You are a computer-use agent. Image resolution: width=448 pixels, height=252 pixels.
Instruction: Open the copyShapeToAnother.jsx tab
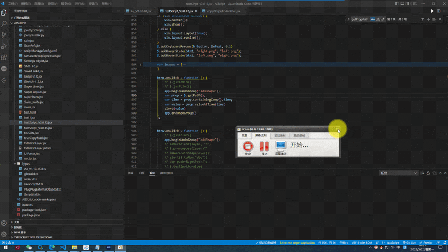[223, 11]
